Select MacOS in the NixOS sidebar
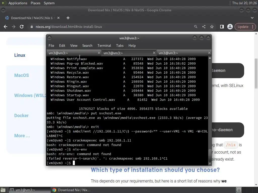 (22, 75)
